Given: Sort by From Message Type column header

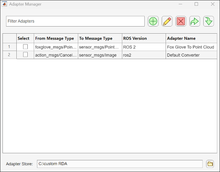Looking at the screenshot, I should (56, 38).
